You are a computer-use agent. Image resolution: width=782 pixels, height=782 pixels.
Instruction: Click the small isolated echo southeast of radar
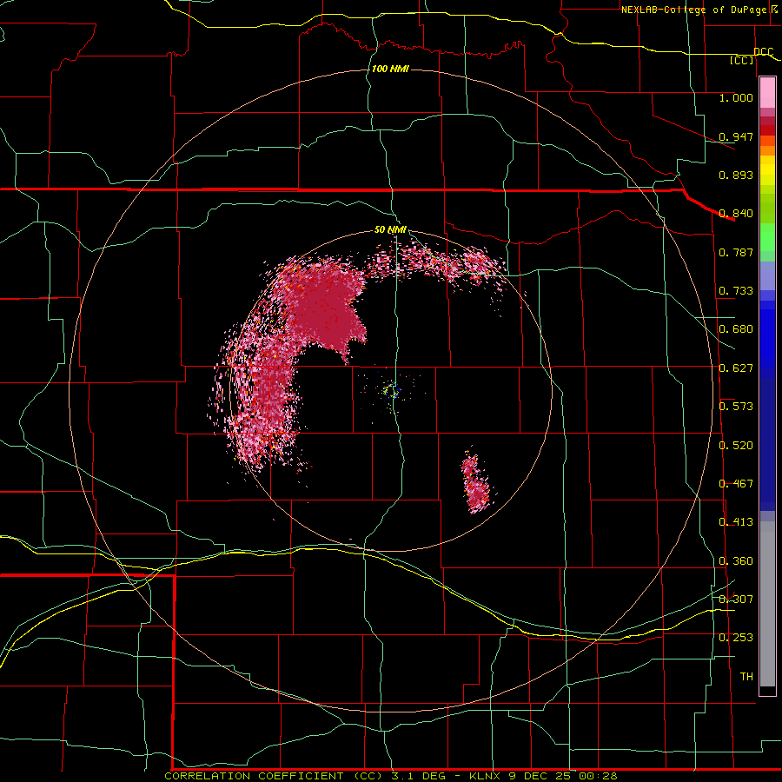[x=477, y=483]
